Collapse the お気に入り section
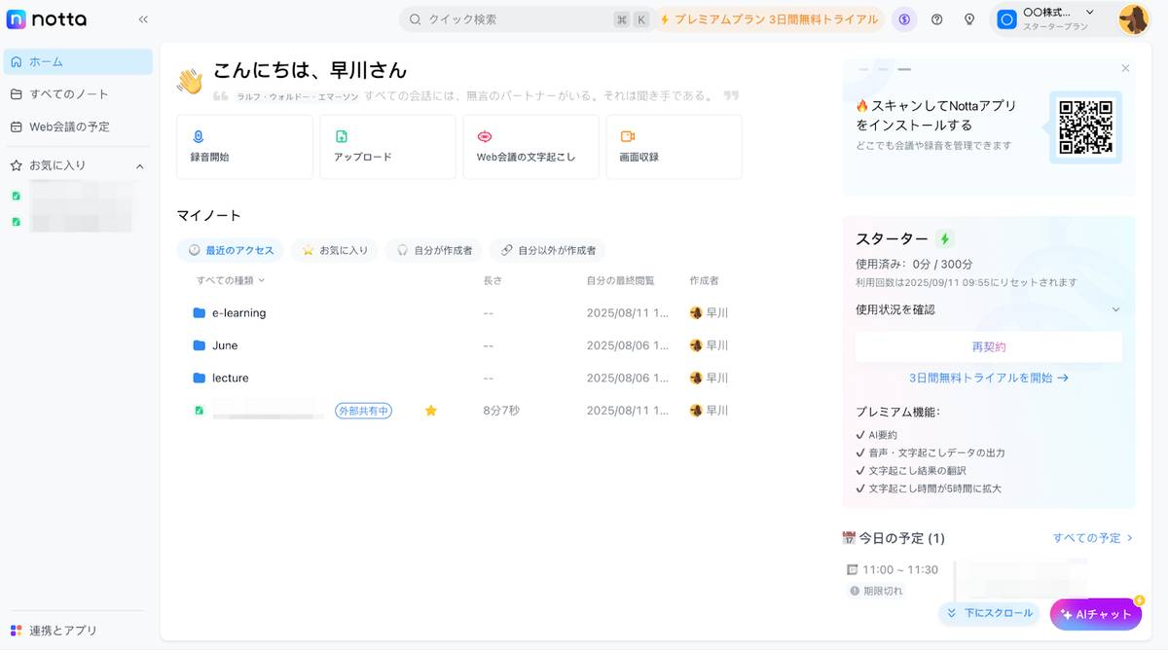Image resolution: width=1168 pixels, height=650 pixels. tap(139, 166)
